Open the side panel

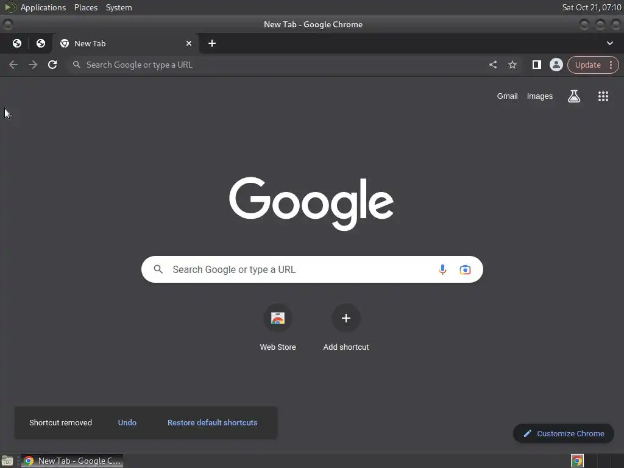[x=536, y=65]
